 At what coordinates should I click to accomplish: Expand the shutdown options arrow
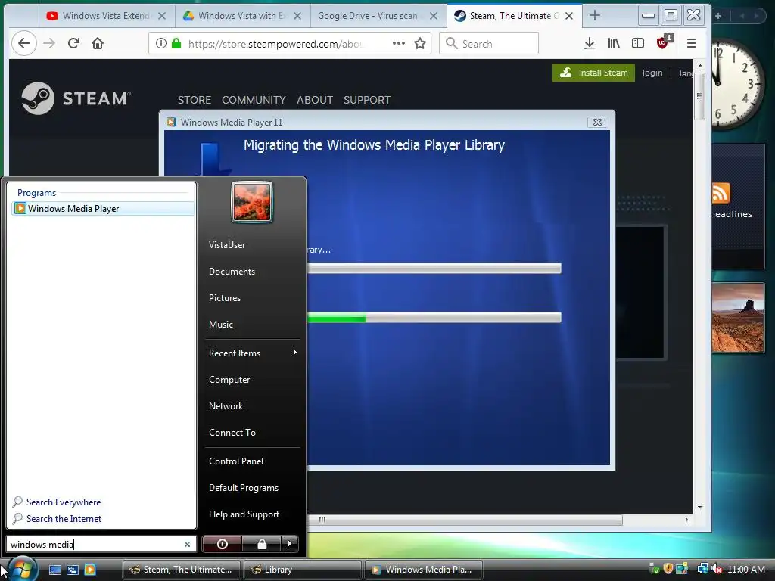pyautogui.click(x=290, y=544)
